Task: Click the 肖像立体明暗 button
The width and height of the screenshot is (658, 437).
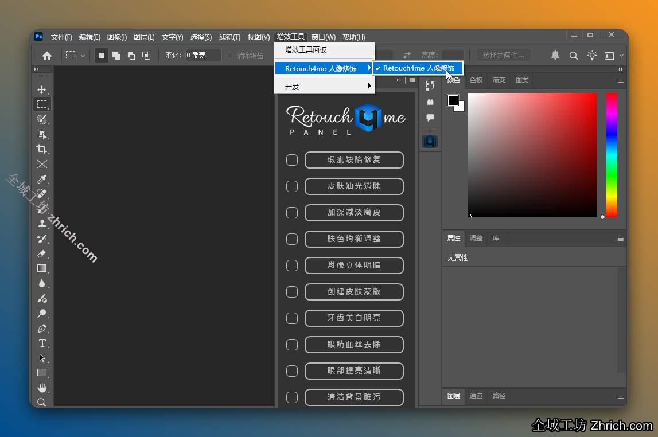Action: 354,266
